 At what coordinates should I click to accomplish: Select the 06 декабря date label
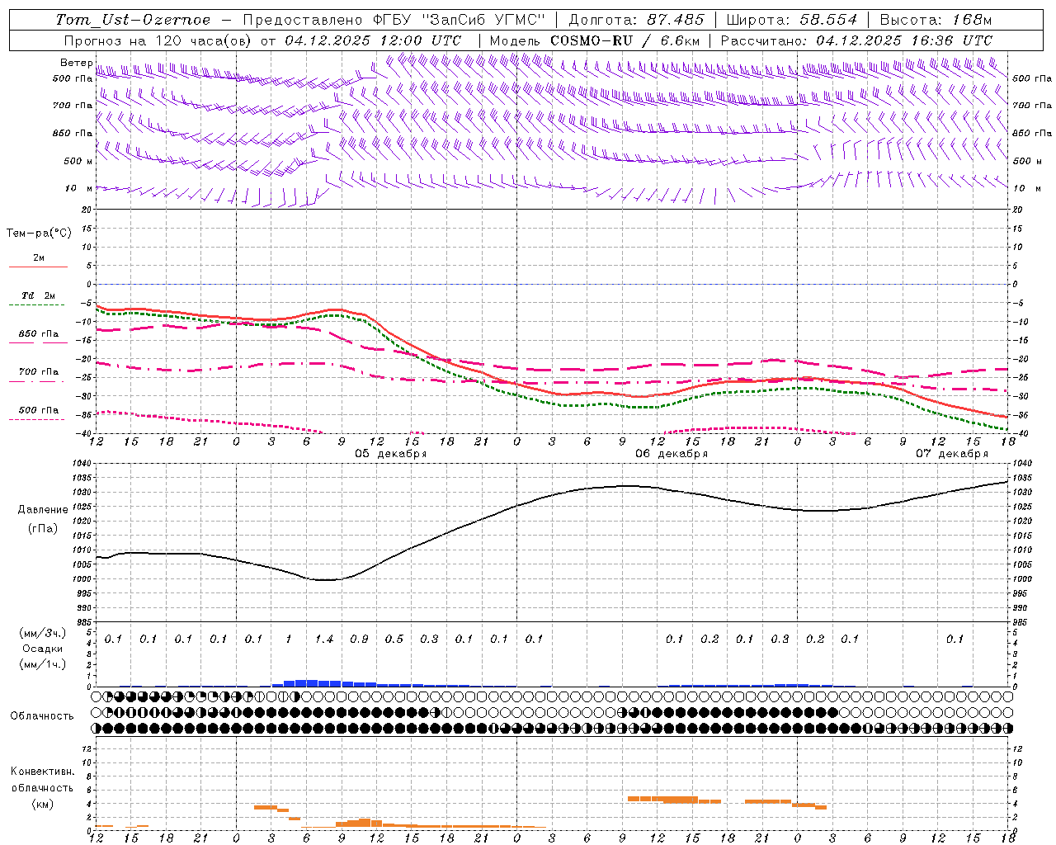672,454
